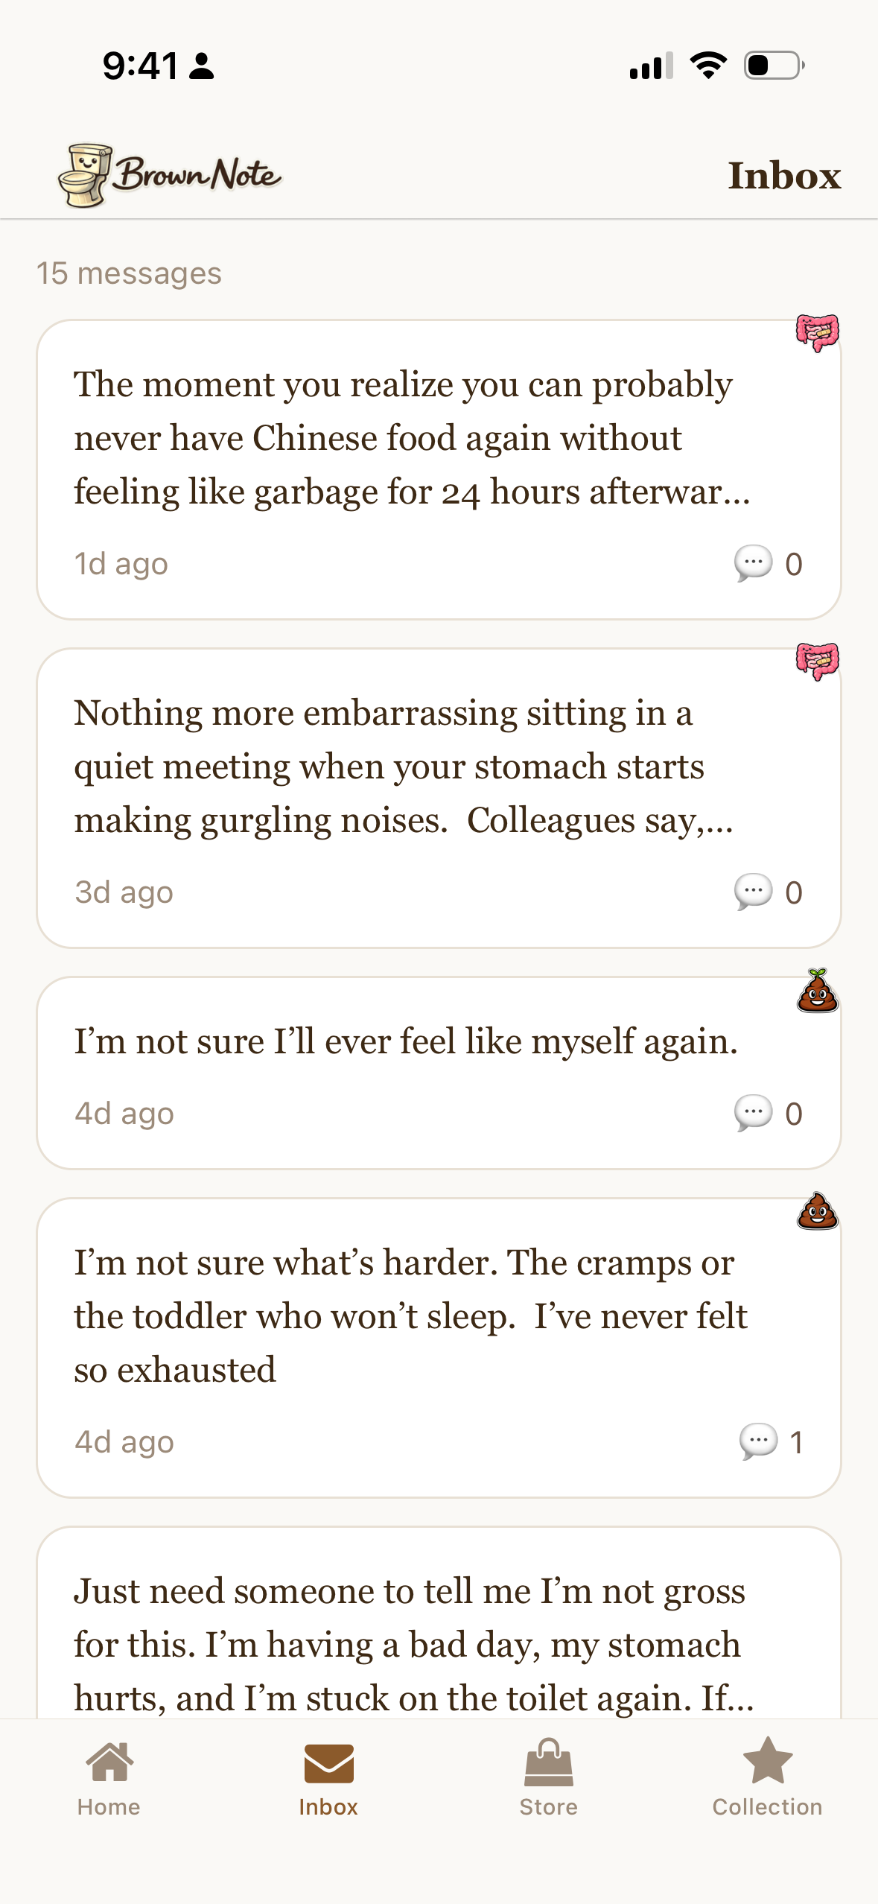Viewport: 878px width, 1904px height.
Task: Tap comment bubble on 'feel like myself' message
Action: pos(754,1114)
